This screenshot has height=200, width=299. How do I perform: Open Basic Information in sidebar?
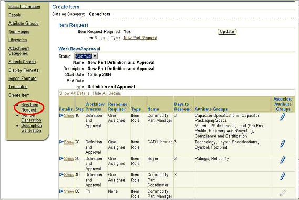[x=24, y=7]
